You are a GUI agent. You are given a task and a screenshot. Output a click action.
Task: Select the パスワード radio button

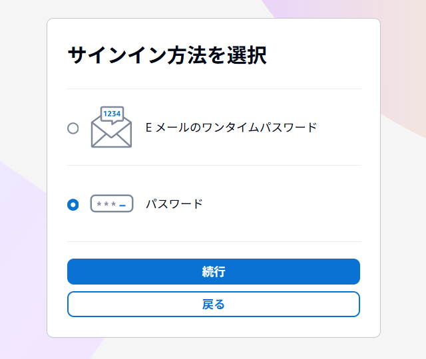pyautogui.click(x=73, y=204)
